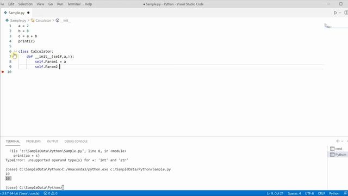This screenshot has width=348, height=196.
Task: Open the Edit menu
Action: pos(11,4)
